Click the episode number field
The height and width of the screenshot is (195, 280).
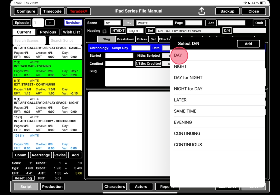[x=38, y=23]
